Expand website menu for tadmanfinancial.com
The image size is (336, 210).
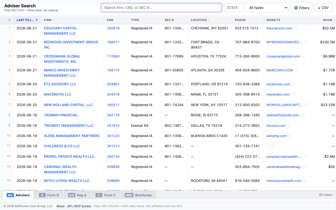tap(302, 115)
